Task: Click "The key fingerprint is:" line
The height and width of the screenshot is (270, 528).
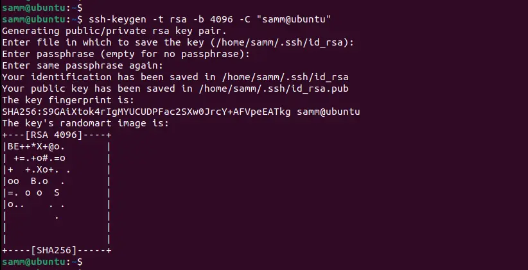Action: point(68,100)
